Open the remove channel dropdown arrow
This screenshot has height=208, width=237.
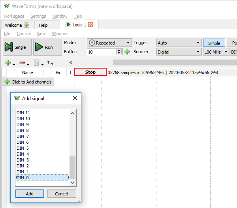28,65
